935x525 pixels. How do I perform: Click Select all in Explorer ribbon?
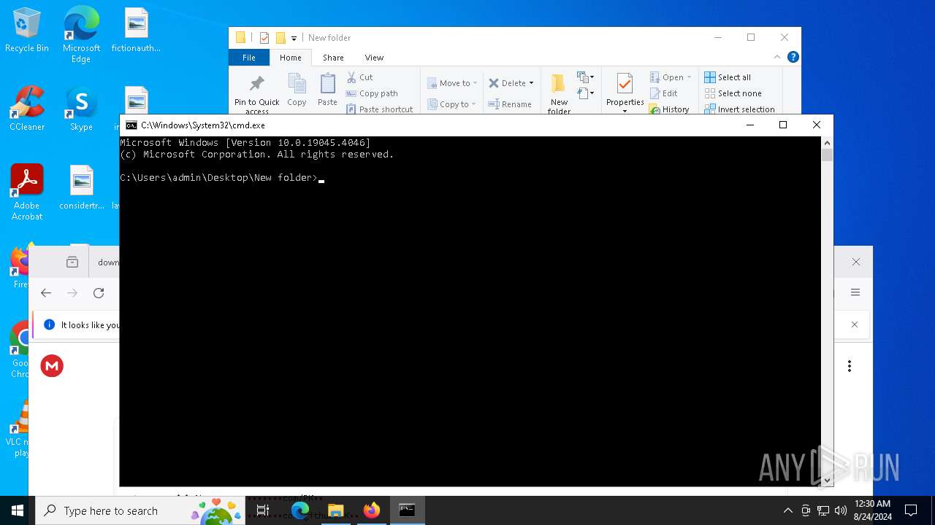pyautogui.click(x=728, y=77)
